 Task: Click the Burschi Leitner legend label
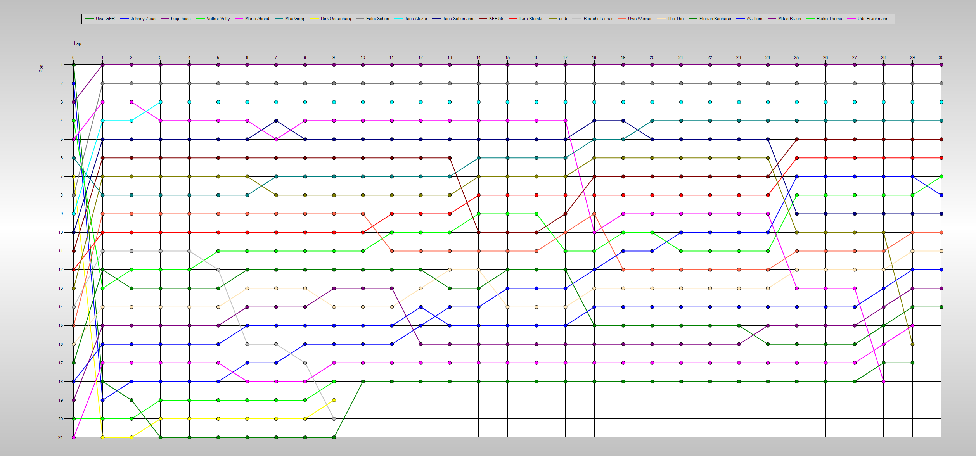[x=598, y=19]
